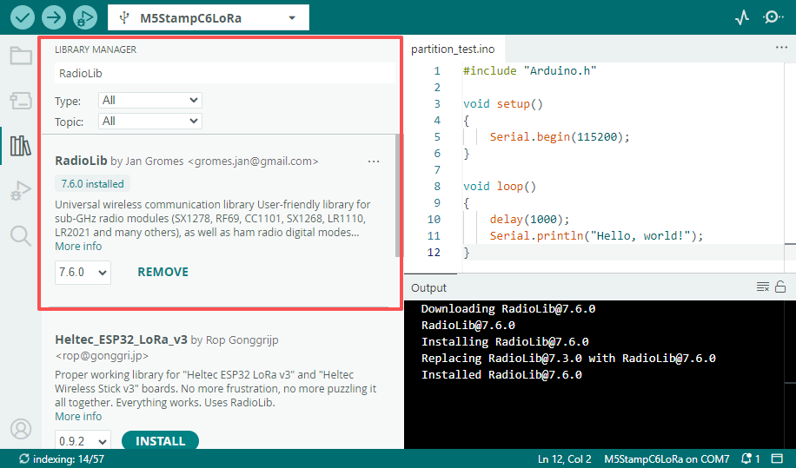Viewport: 796px width, 468px height.
Task: Open the Sketchbook folder sidebar icon
Action: (x=20, y=56)
